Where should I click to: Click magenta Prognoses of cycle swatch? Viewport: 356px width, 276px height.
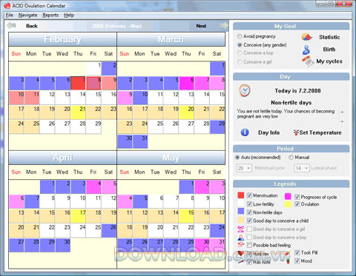(288, 196)
